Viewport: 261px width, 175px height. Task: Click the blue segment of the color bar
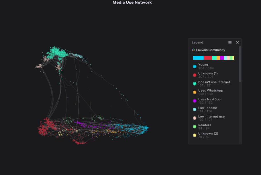point(198,58)
